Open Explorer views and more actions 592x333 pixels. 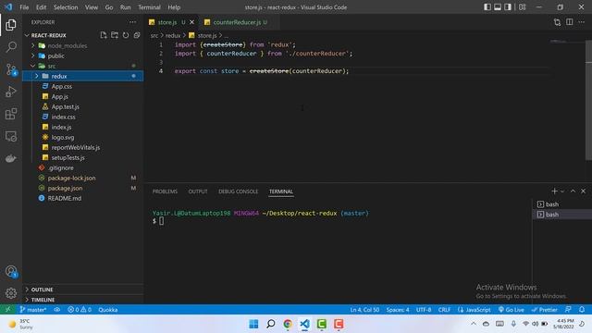132,22
